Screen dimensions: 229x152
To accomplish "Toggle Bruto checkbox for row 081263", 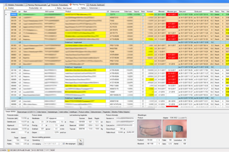I will pyautogui.click(x=143, y=45).
